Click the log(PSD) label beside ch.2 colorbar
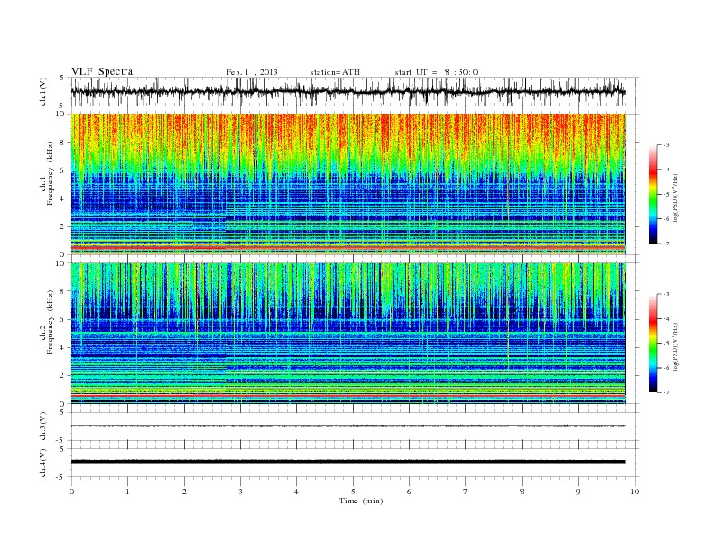This screenshot has height=552, width=715. [x=675, y=347]
